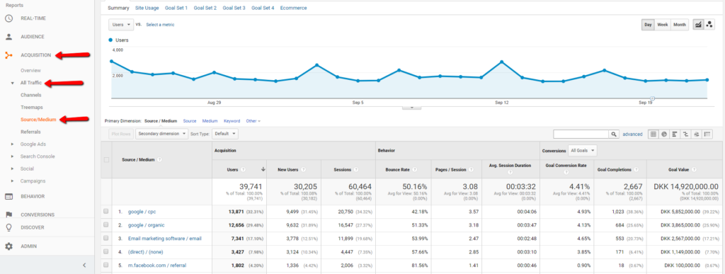Select the term cloud view icon
This screenshot has width=725, height=274.
(696, 134)
